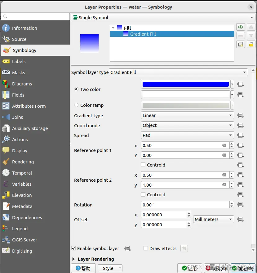
Task: Uncheck the Enable symbol layer checkbox
Action: point(73,249)
